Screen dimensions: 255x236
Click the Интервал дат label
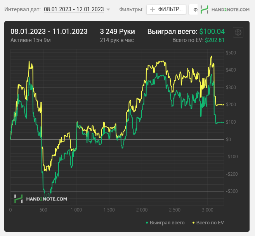point(23,9)
